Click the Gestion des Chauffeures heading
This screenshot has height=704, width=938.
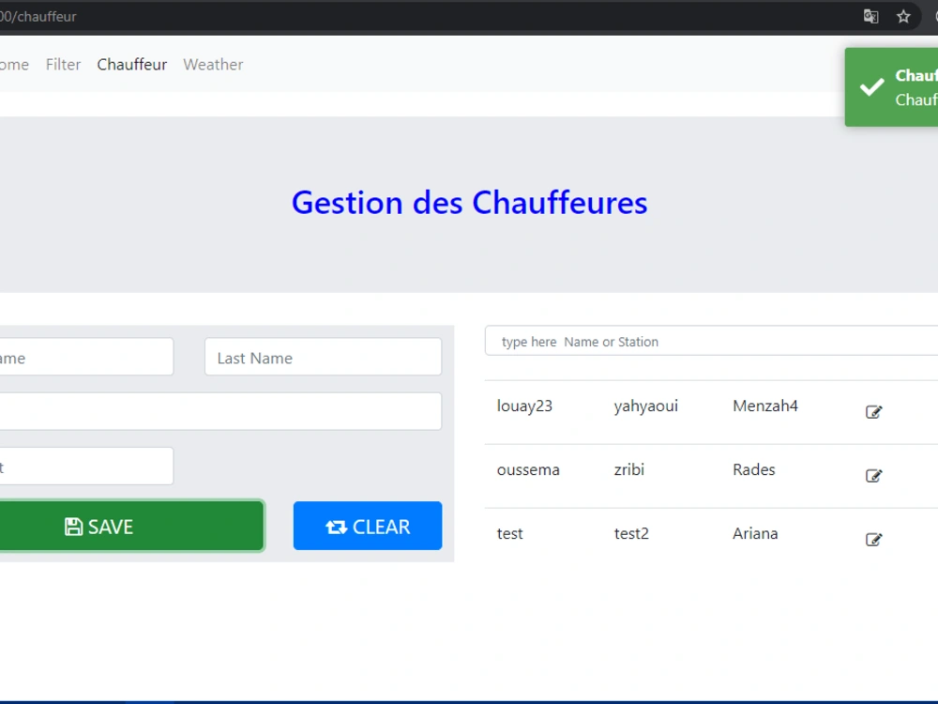pos(470,203)
